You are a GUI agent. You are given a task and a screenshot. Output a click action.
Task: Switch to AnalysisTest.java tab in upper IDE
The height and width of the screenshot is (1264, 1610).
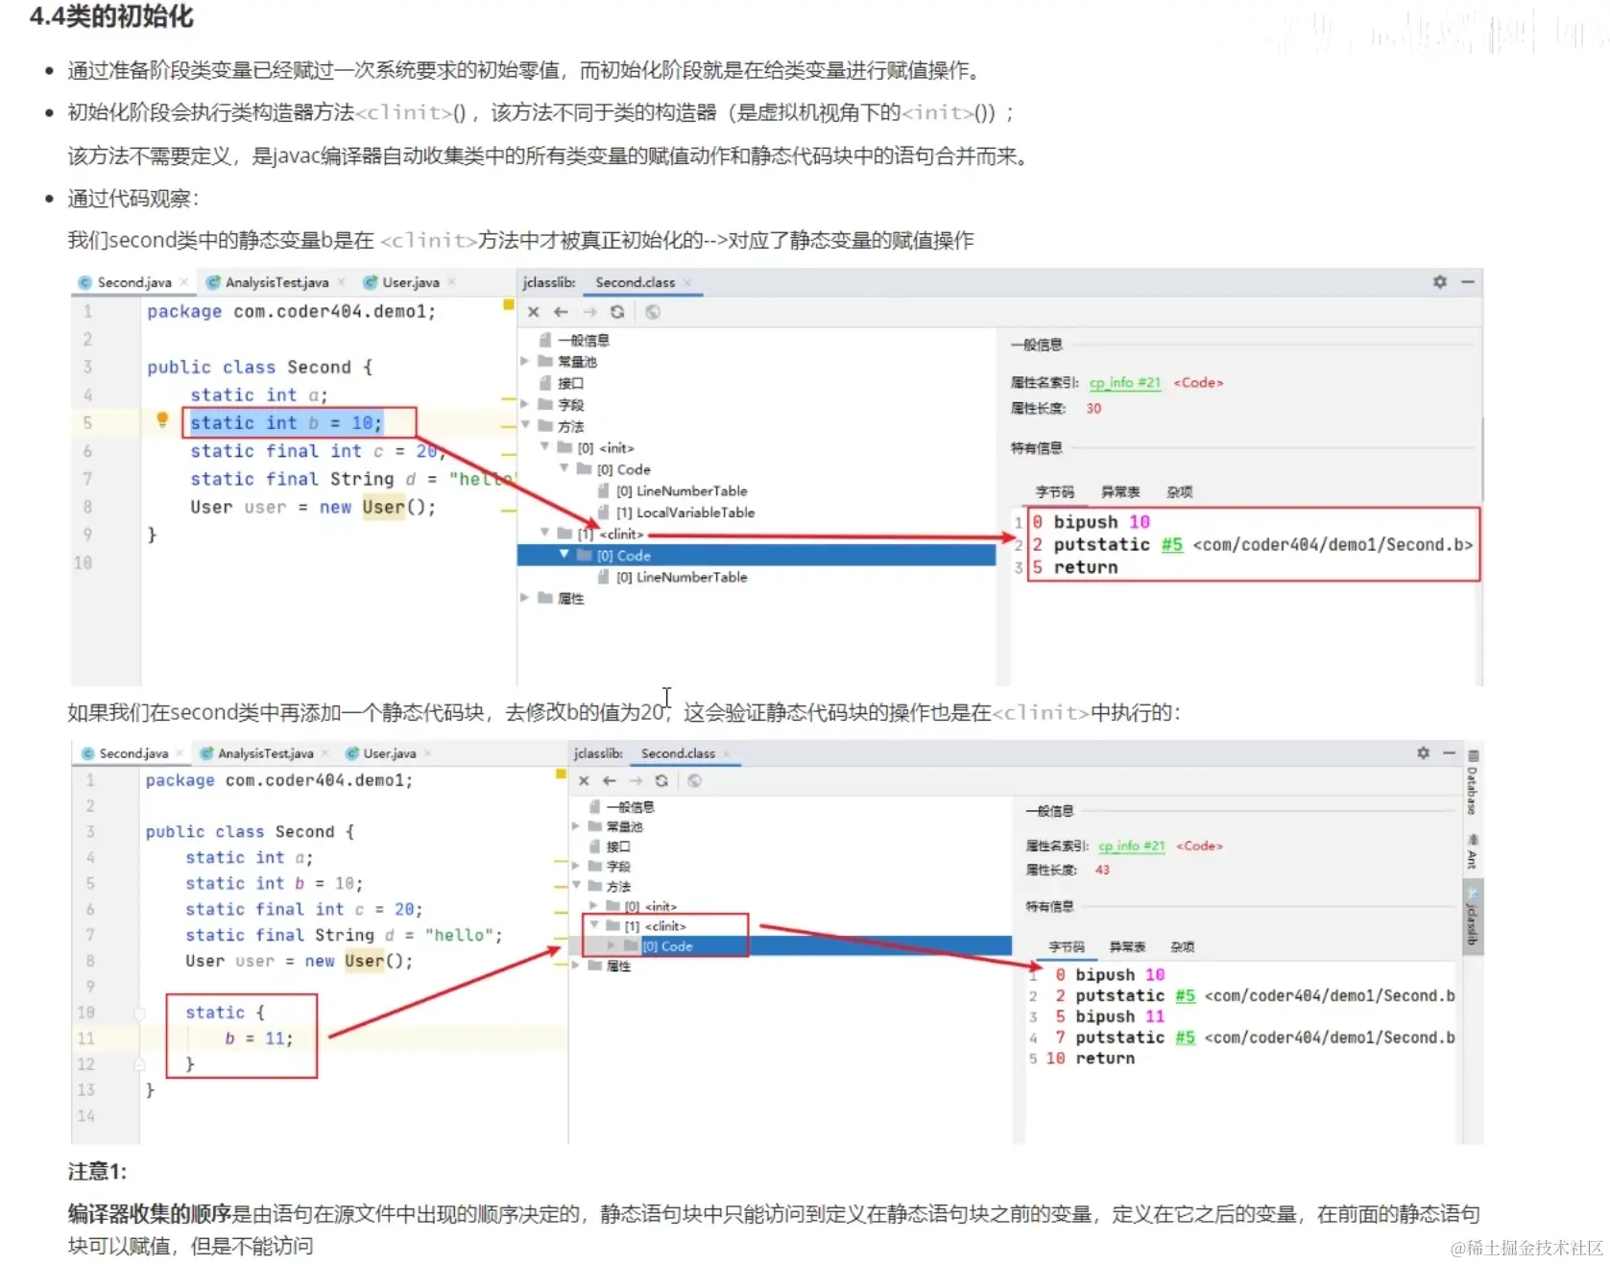coord(276,282)
